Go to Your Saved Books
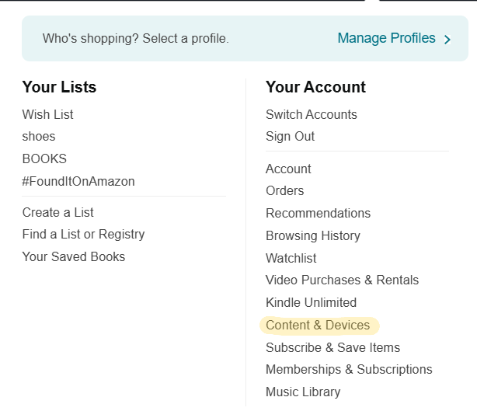The image size is (477, 411). point(74,256)
